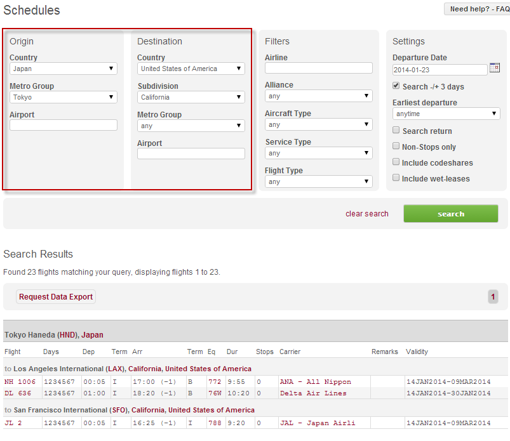Enable the Search return checkbox
The height and width of the screenshot is (441, 510).
(396, 130)
